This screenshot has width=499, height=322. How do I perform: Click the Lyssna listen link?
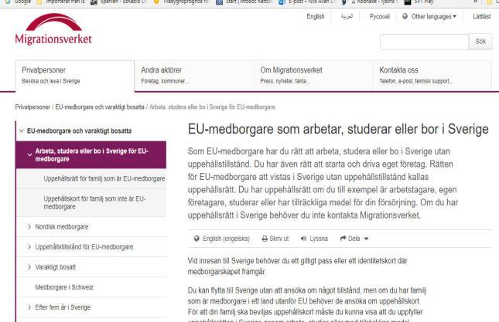point(319,239)
